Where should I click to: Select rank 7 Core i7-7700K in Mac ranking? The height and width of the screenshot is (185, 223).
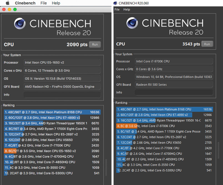52,145
